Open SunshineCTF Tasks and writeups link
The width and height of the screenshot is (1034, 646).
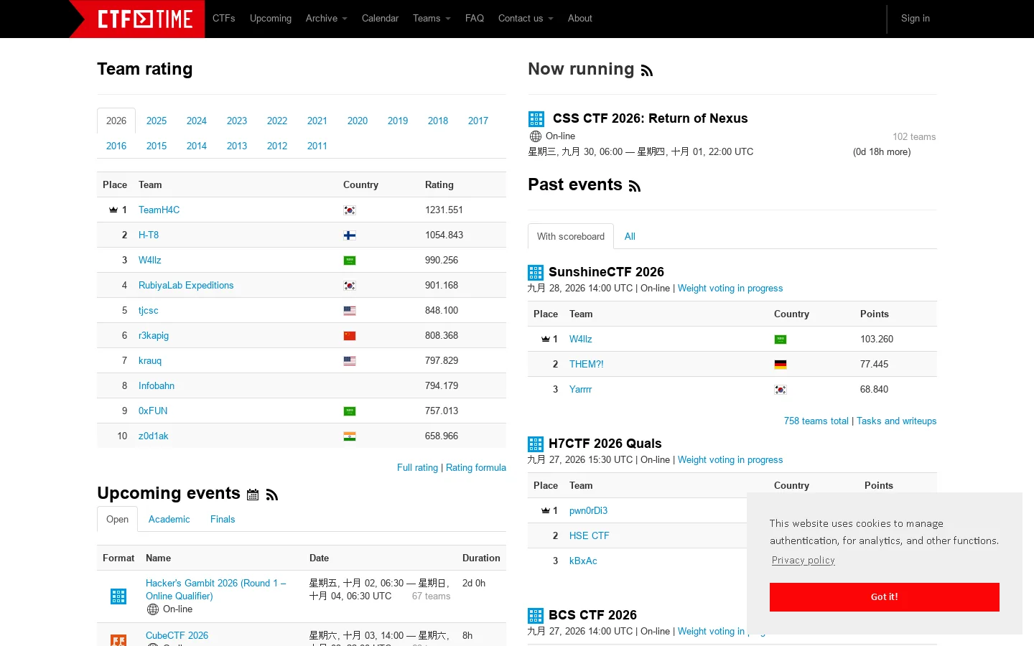[897, 421]
